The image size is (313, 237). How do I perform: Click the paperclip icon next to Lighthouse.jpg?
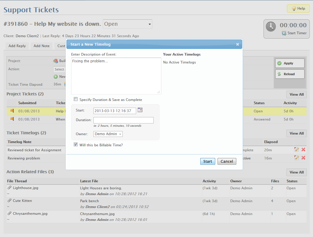tap(9, 188)
